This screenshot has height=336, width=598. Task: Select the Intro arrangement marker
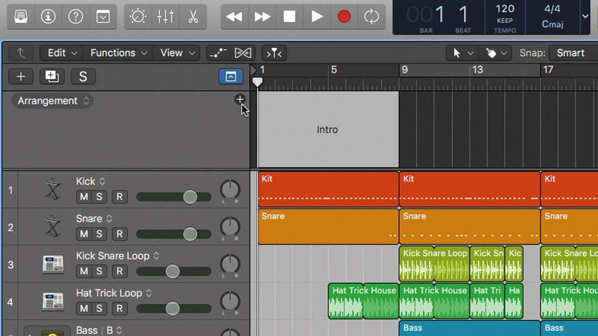click(x=327, y=129)
